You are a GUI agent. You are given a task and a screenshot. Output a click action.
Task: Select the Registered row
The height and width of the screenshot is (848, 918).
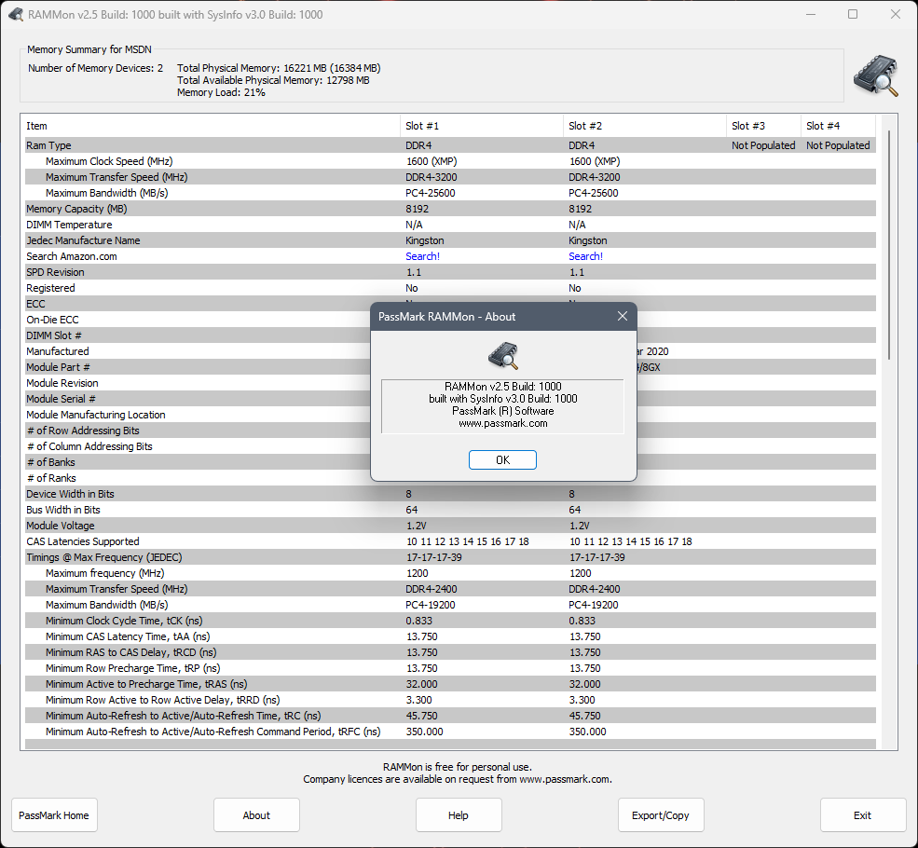click(x=450, y=288)
